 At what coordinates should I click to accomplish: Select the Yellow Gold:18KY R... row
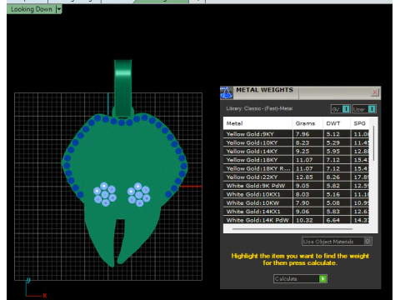click(296, 168)
